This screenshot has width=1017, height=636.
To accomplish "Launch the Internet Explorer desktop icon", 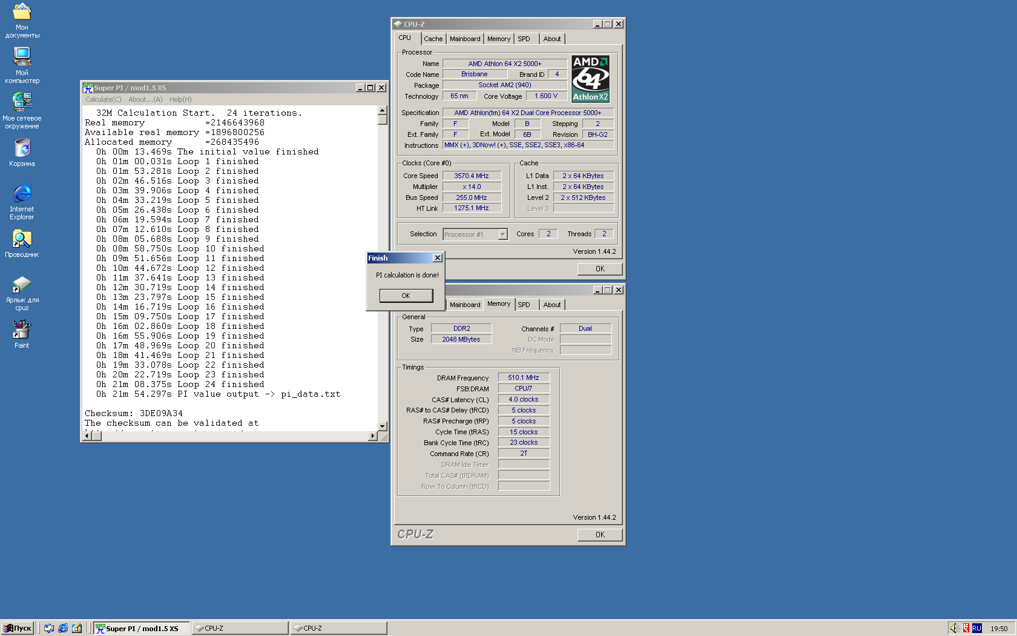I will click(22, 202).
